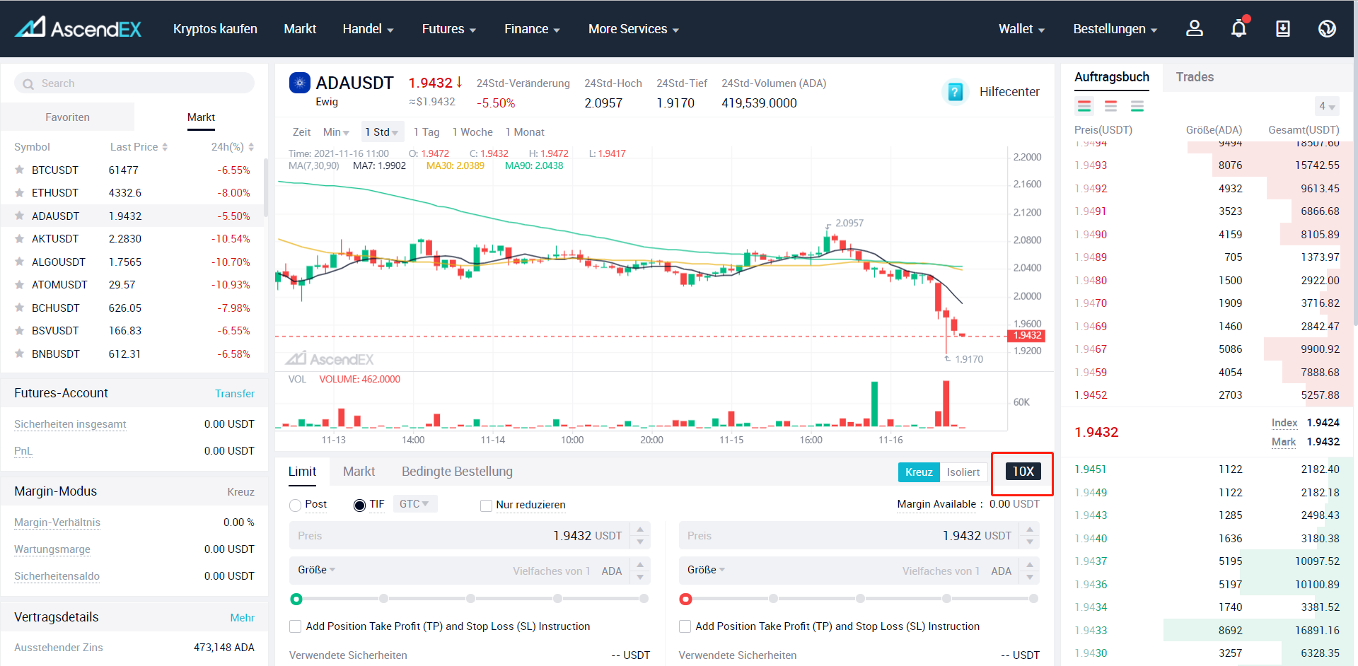Screen dimensions: 1358x666
Task: Toggle favorite star for BNBUSDT
Action: 20,354
